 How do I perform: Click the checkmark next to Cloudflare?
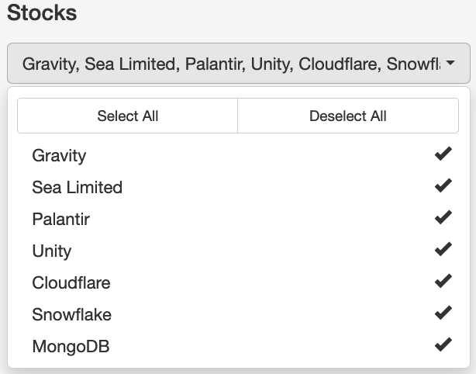(443, 282)
